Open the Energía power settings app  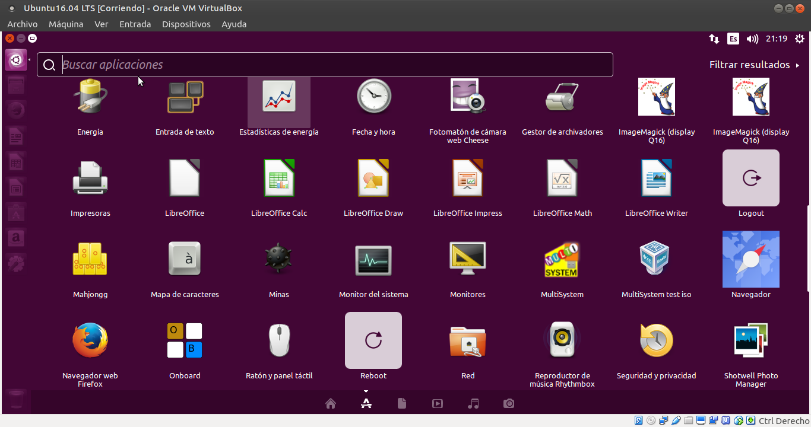tap(90, 98)
